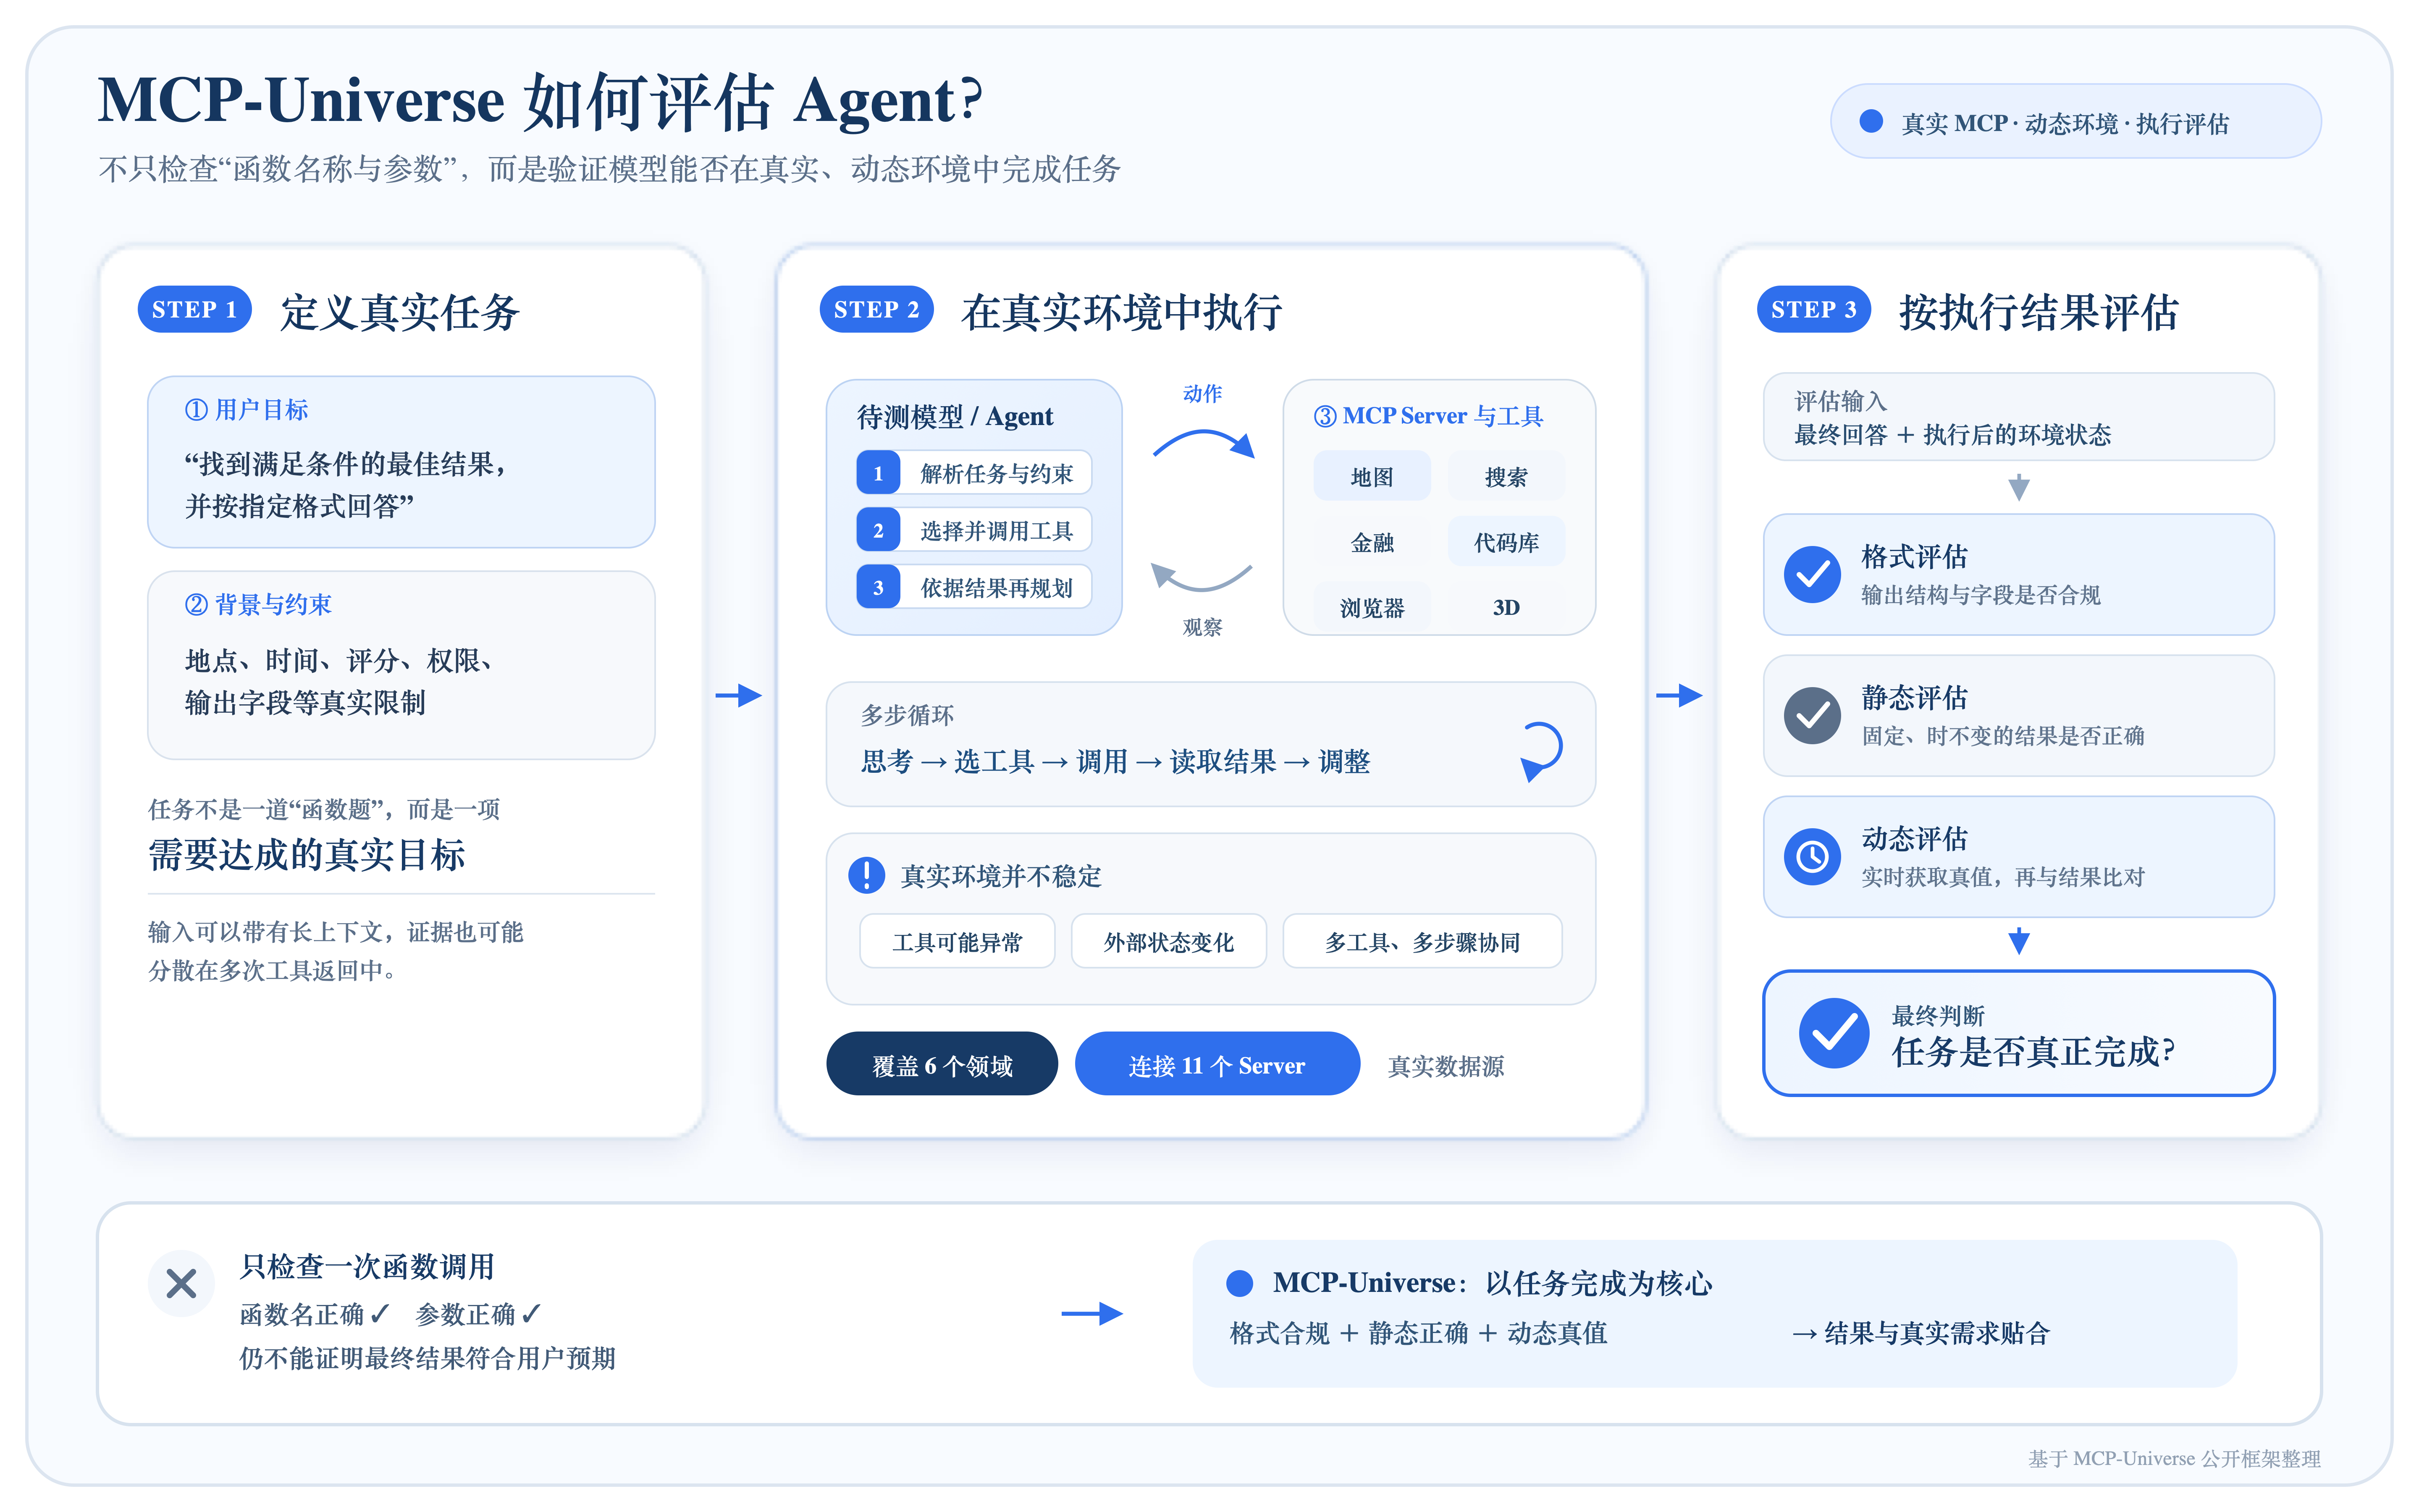Click the blue checkmark icon beside 格式评估
2419x1512 pixels.
(1811, 574)
